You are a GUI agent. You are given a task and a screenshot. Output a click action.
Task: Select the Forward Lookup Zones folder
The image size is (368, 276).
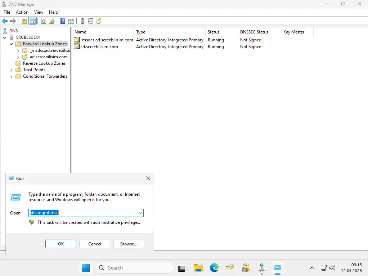(x=45, y=44)
